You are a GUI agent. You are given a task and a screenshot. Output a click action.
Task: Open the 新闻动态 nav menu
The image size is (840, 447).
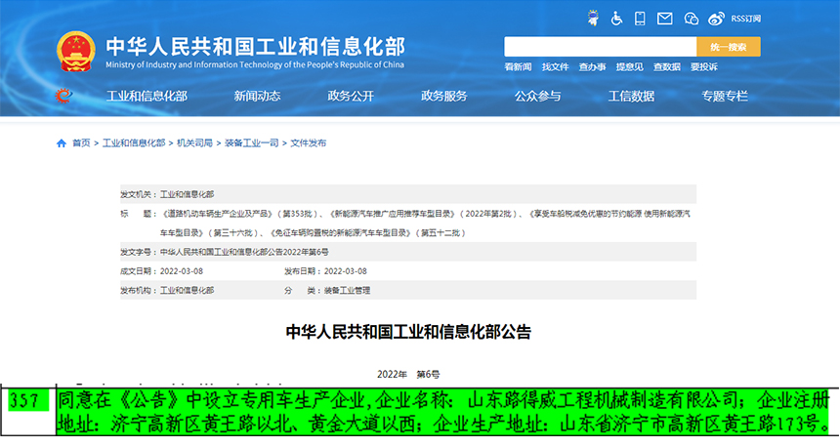tap(257, 97)
